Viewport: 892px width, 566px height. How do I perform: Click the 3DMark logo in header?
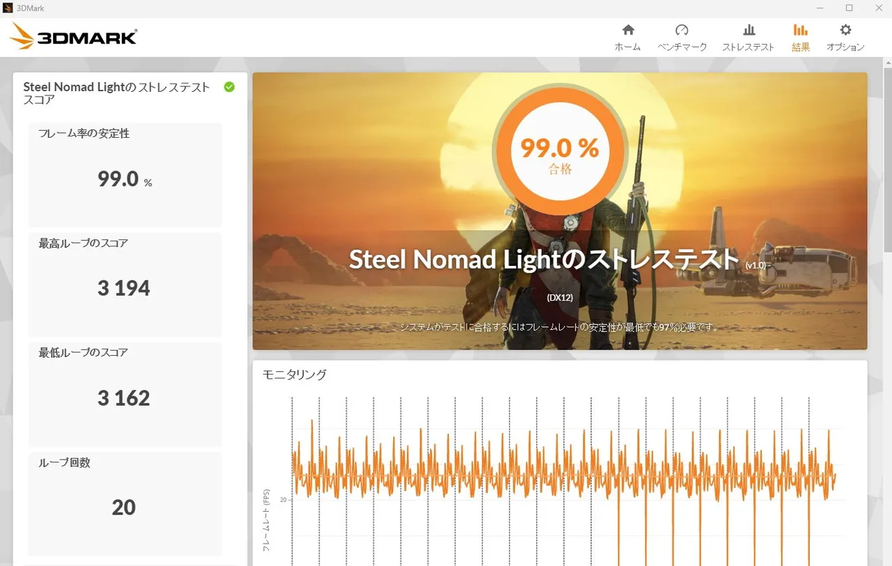74,36
